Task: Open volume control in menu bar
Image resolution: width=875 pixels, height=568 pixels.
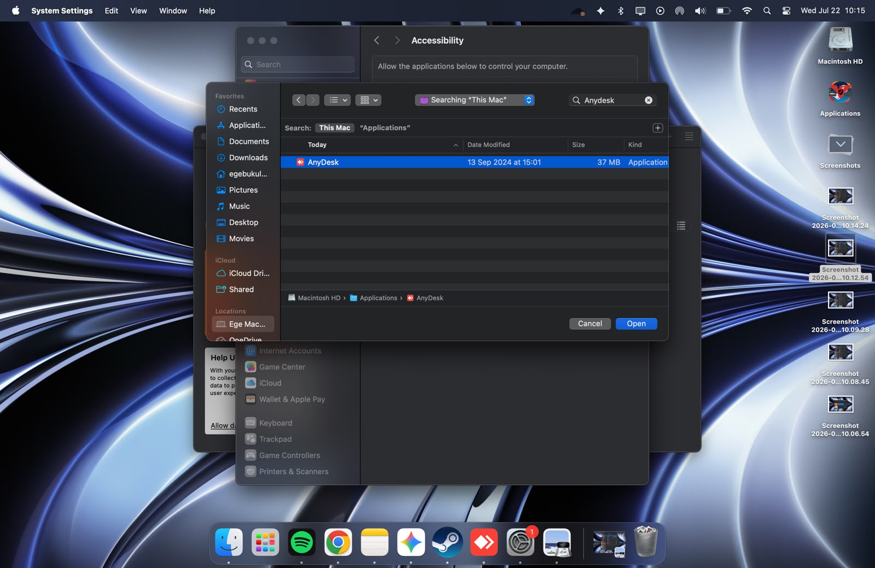Action: pos(700,10)
